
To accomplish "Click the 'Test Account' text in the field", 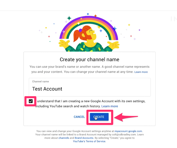I will [x=47, y=89].
